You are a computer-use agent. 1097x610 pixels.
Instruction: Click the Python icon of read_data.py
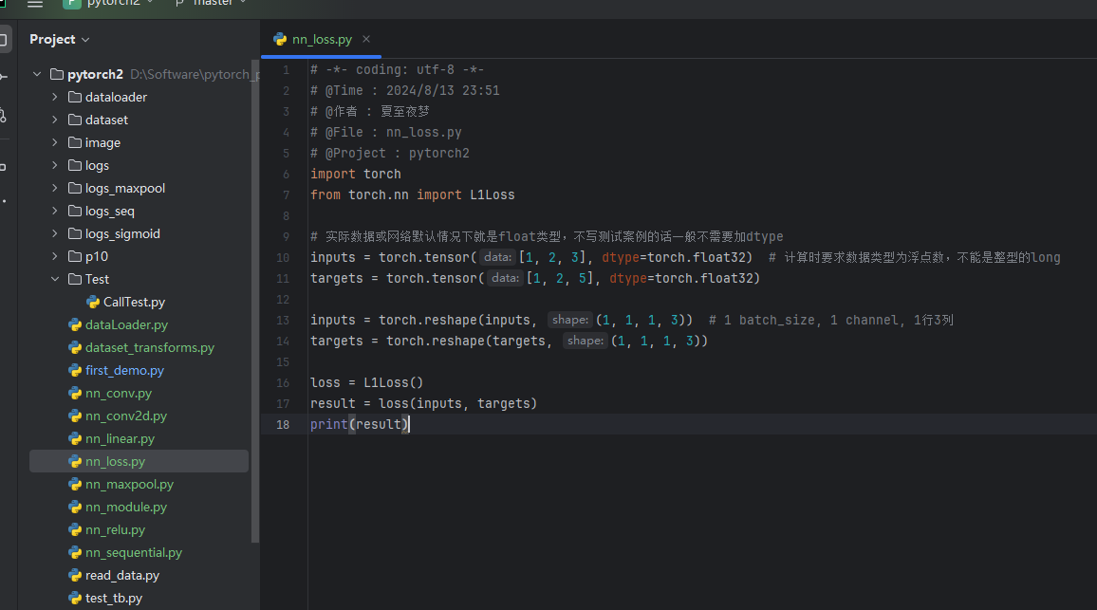[75, 575]
